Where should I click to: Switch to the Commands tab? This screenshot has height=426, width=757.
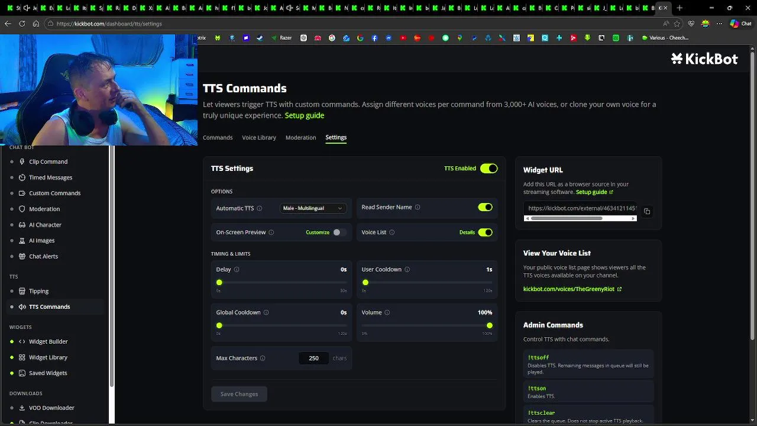pyautogui.click(x=218, y=137)
